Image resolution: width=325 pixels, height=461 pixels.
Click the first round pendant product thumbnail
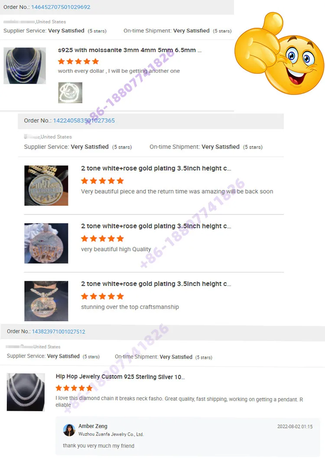point(46,185)
